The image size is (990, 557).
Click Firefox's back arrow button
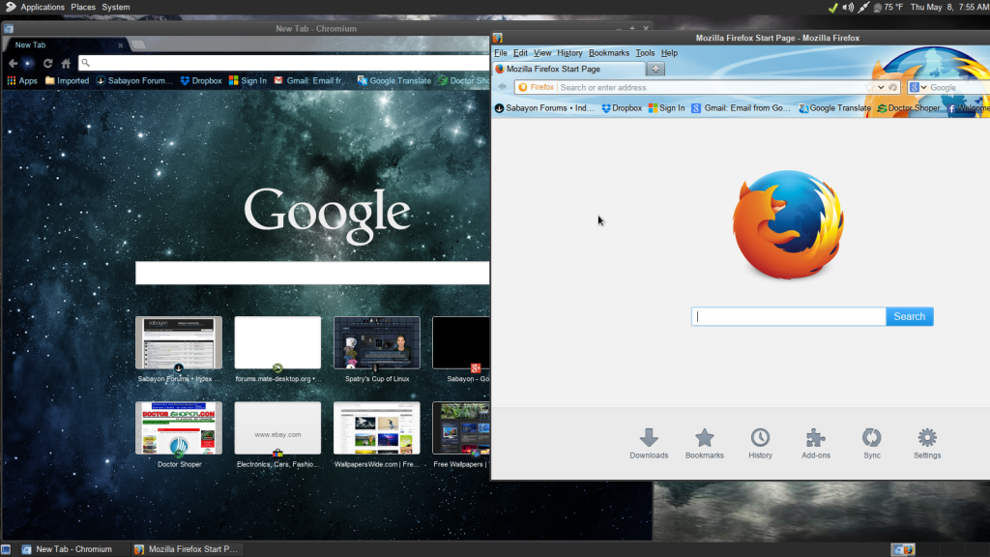point(502,87)
